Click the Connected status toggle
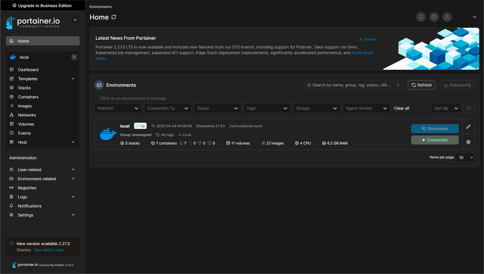 (x=435, y=140)
